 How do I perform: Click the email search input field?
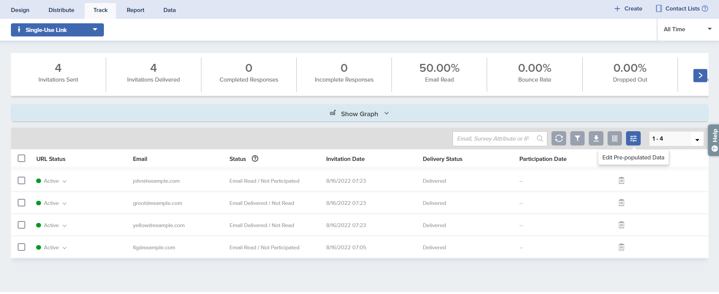tap(494, 139)
